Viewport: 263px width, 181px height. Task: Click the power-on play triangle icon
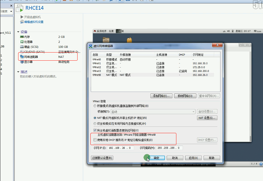(22, 17)
